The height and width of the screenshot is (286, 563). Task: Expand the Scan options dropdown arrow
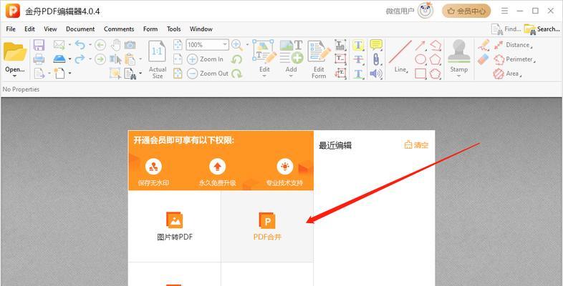(x=69, y=59)
